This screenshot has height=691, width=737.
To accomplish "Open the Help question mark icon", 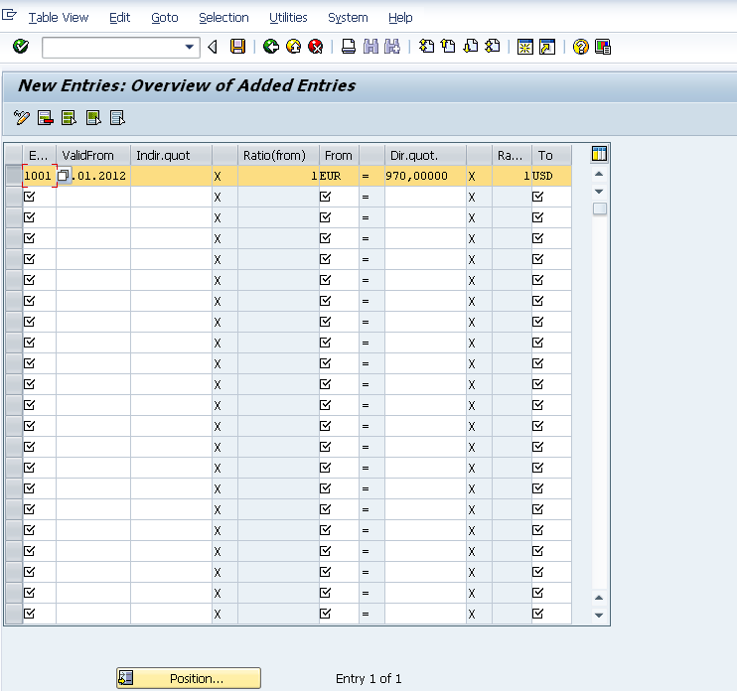I will click(x=580, y=47).
